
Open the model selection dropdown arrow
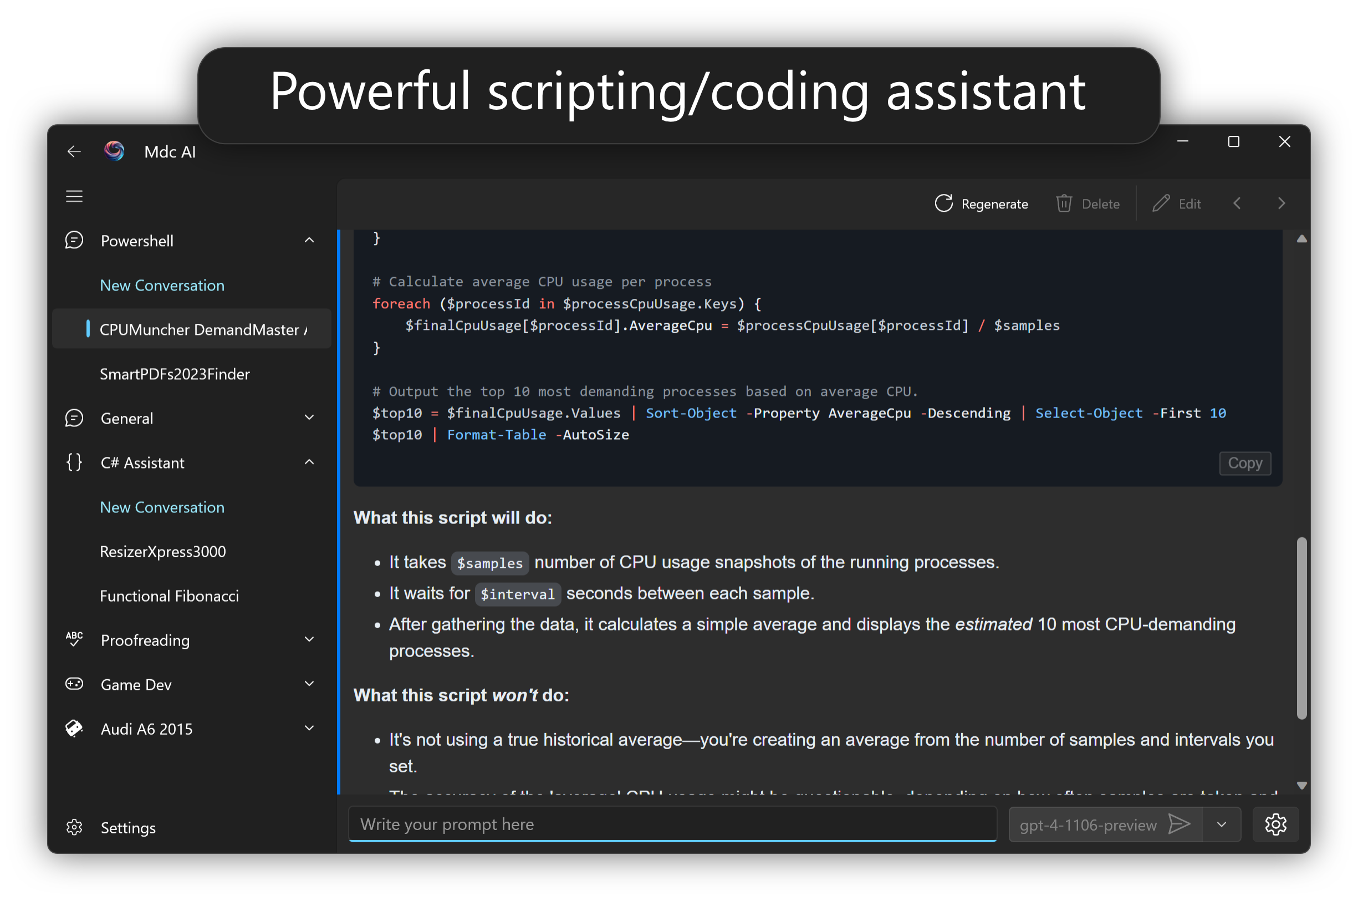point(1221,824)
